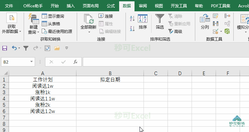Screen dimensions: 249x132
Task: Switch to the 开始 ribbon tab
Action: click(55, 6)
